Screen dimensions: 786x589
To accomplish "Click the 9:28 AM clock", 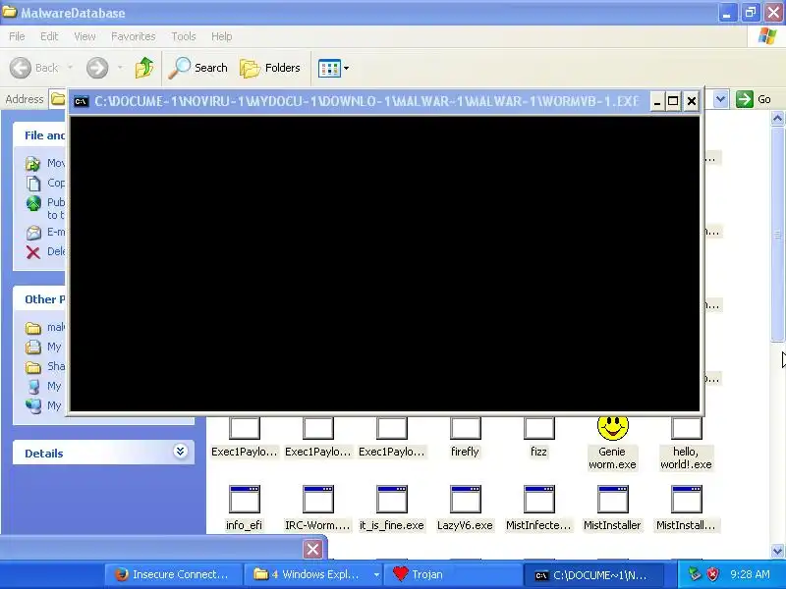I will [x=750, y=574].
